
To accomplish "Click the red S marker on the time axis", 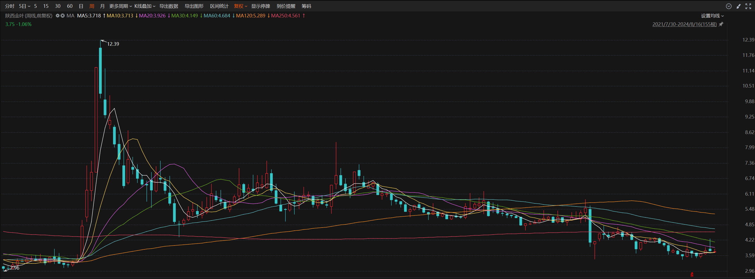I will point(692,275).
